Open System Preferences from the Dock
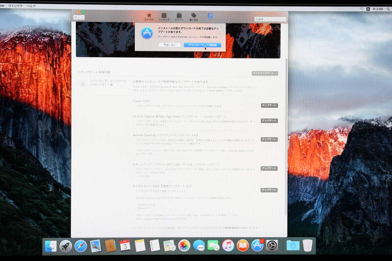Image resolution: width=392 pixels, height=261 pixels. coord(272,246)
